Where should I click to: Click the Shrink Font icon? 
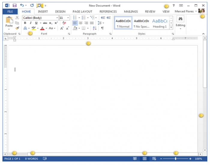[67, 28]
